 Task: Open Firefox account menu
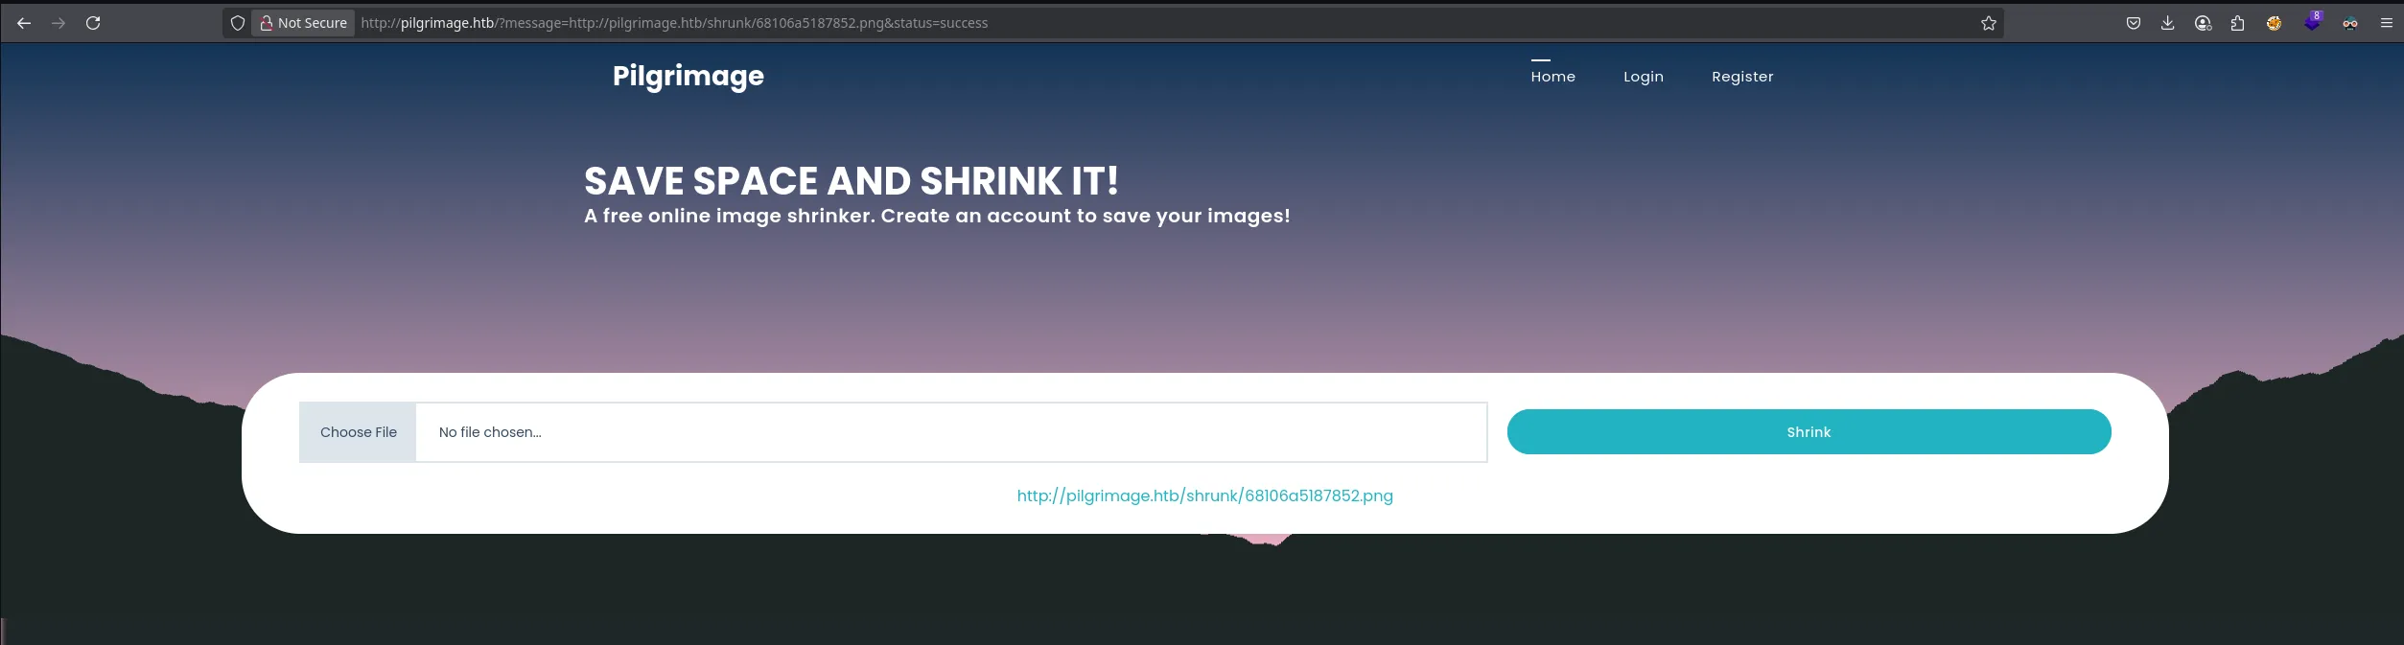[2203, 23]
